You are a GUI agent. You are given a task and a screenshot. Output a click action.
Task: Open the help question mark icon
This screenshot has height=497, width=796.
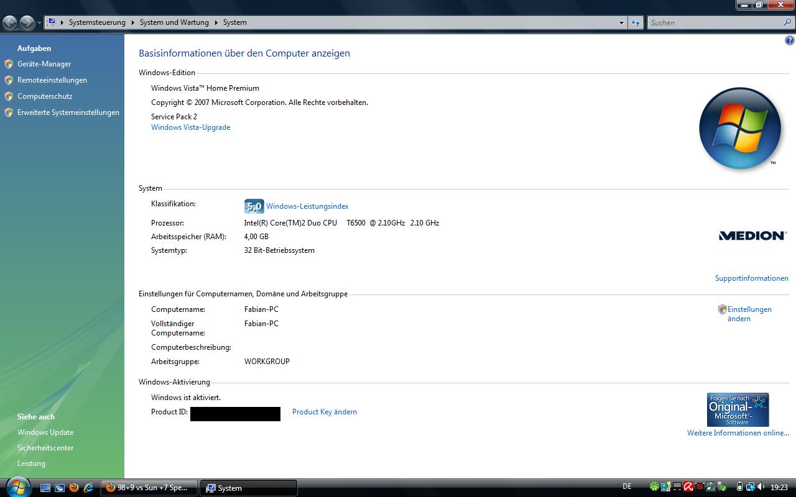790,41
